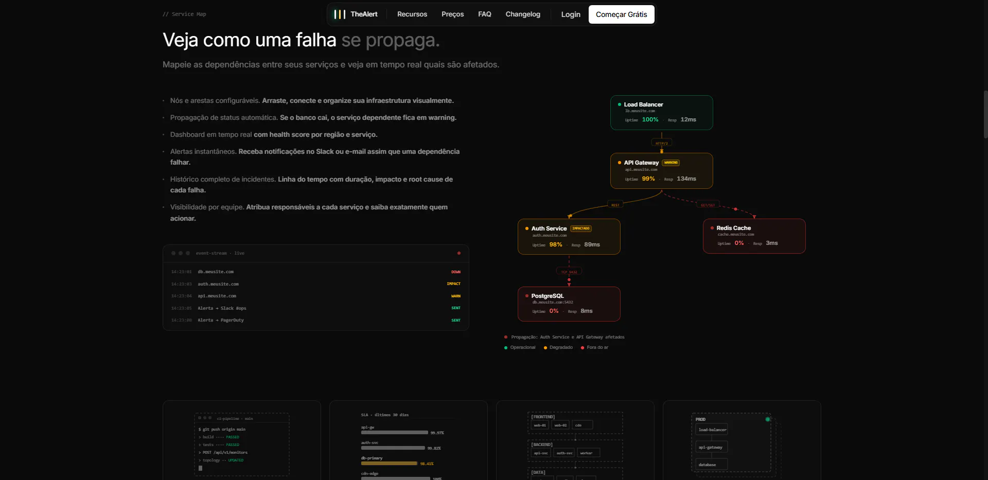Go to the Preços nav item
988x480 pixels.
[453, 14]
